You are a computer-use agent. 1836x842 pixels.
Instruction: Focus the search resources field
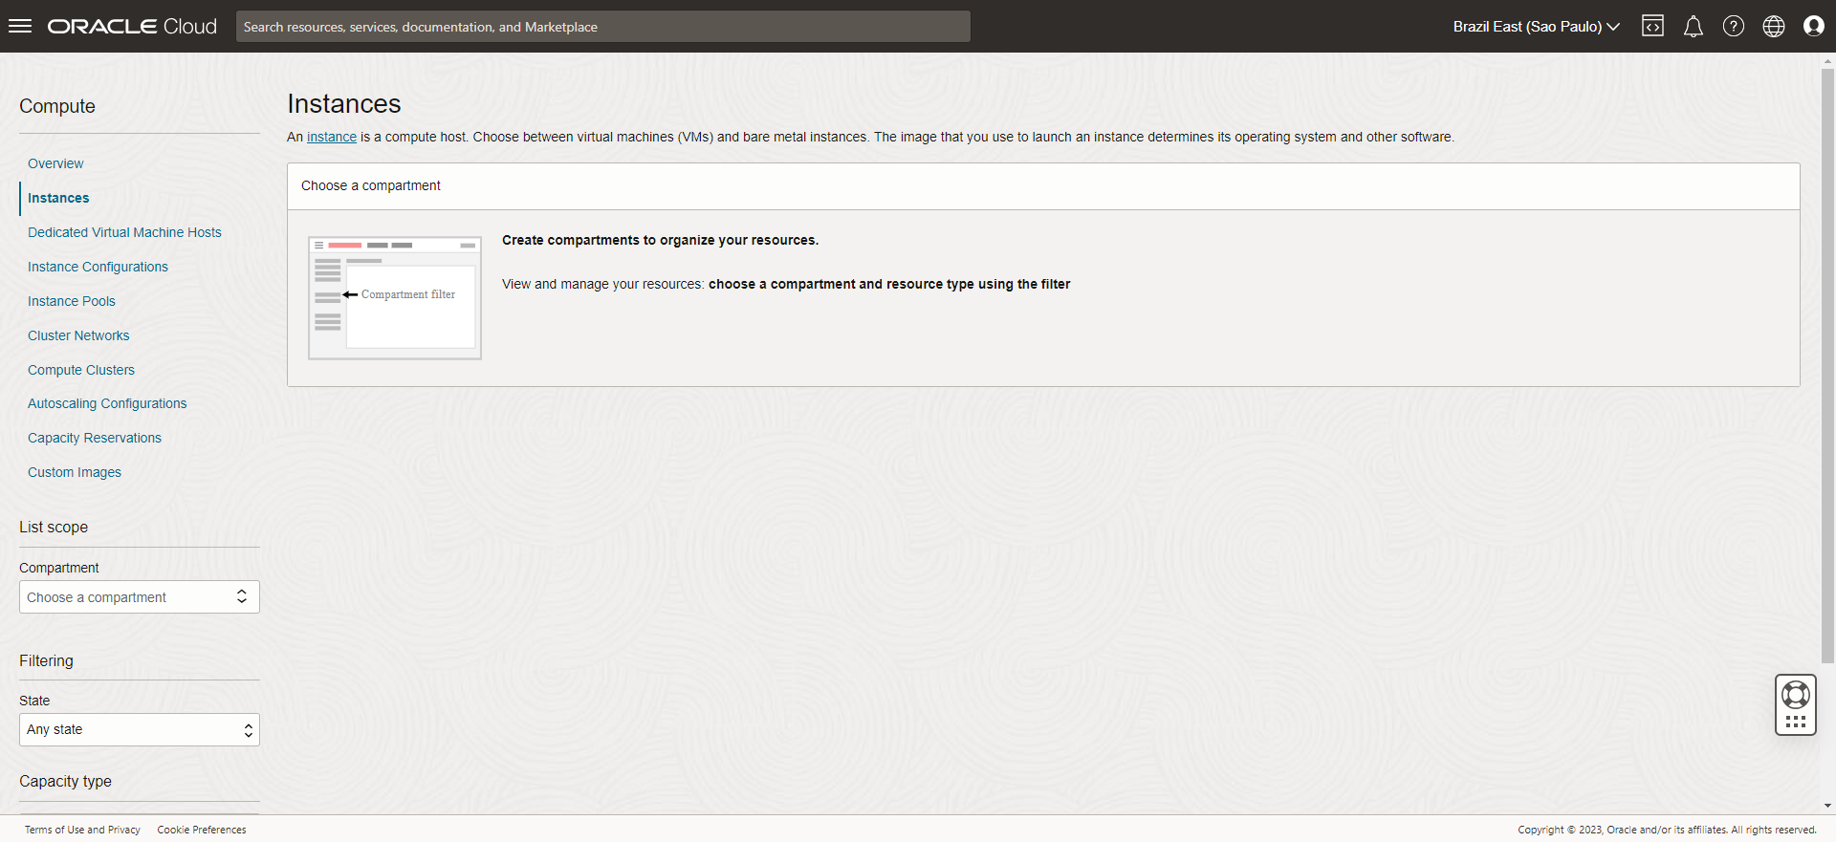(603, 27)
